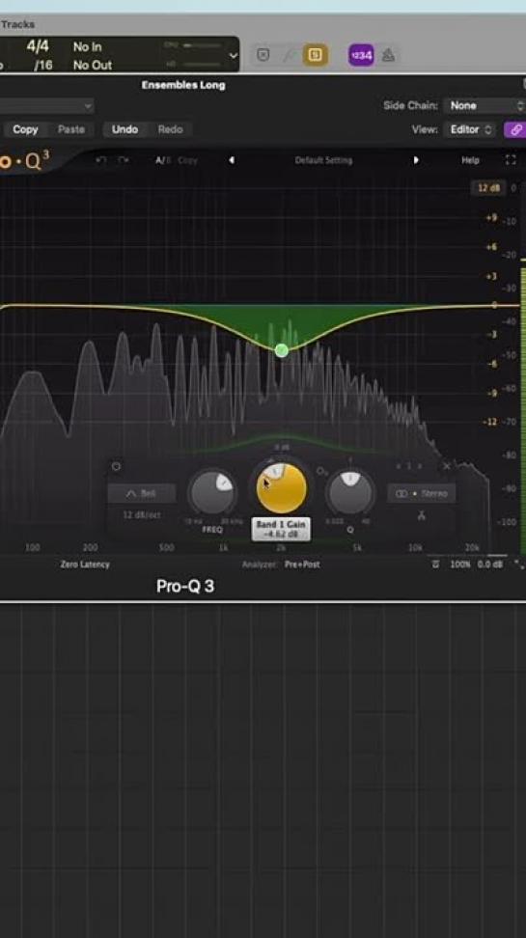Select previous band arrow

coord(398,466)
